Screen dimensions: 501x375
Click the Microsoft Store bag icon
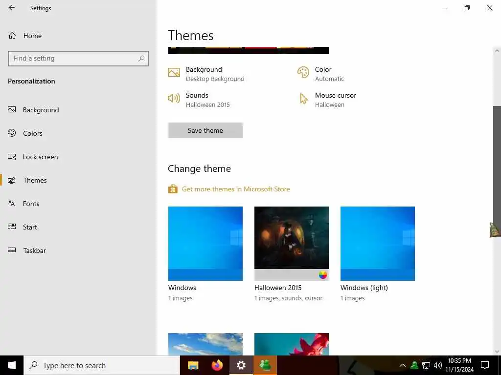pos(173,189)
